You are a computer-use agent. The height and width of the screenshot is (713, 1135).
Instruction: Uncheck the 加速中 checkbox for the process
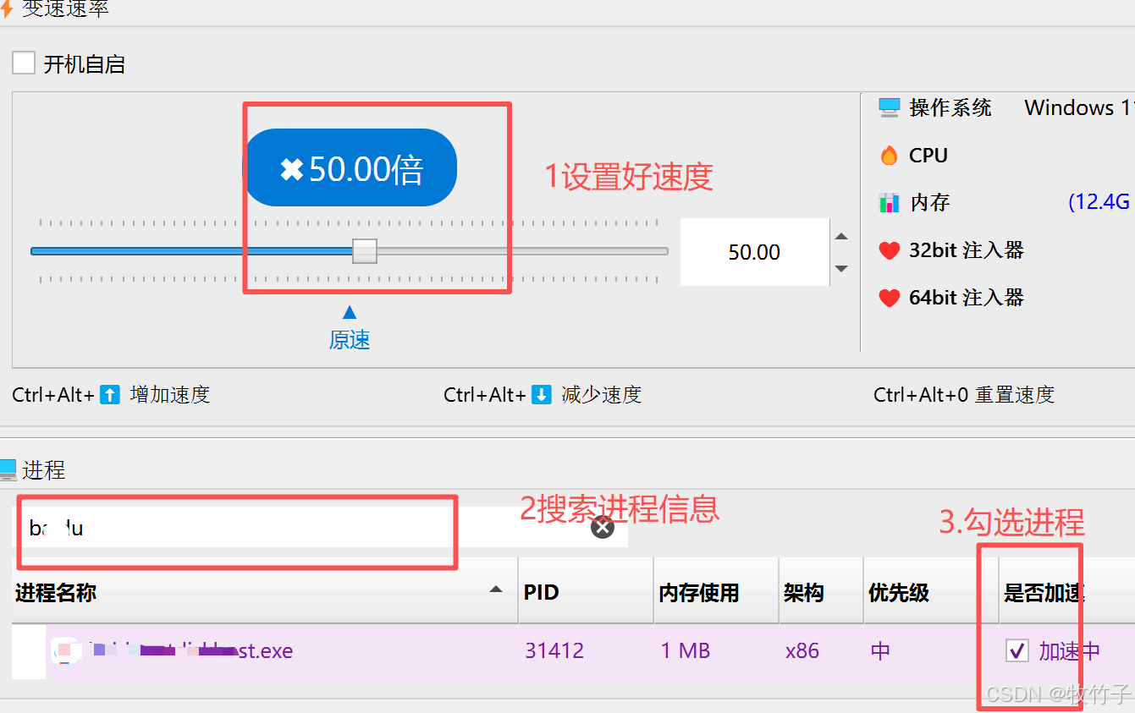pyautogui.click(x=1017, y=650)
